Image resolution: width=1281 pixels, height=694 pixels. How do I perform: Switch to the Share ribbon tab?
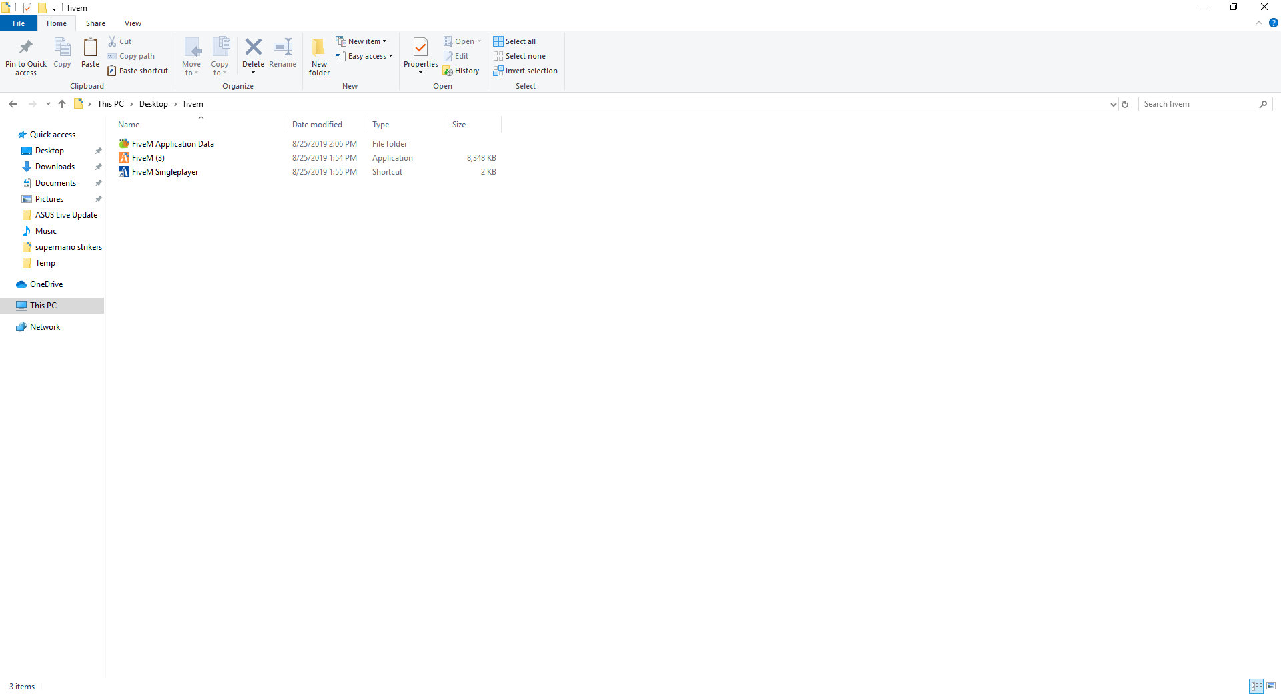(95, 23)
